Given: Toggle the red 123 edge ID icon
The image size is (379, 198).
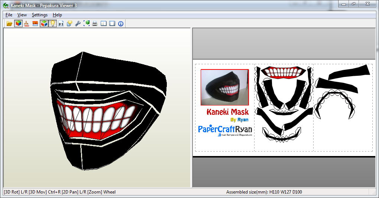Looking at the screenshot, I should tap(35, 23).
